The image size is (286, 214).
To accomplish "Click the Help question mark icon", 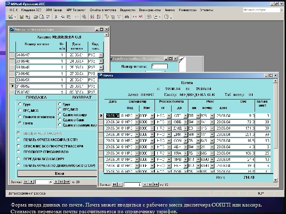I will (x=166, y=17).
